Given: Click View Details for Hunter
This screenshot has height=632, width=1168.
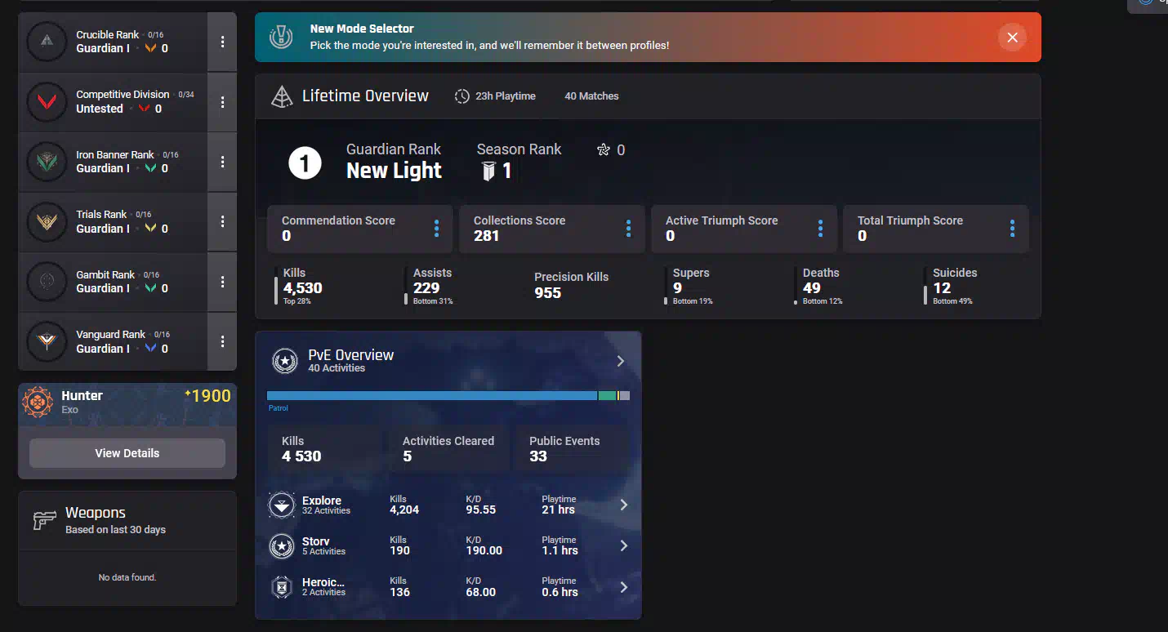Looking at the screenshot, I should click(x=127, y=453).
